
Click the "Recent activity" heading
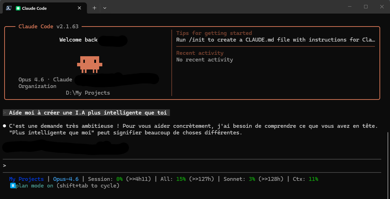click(200, 53)
